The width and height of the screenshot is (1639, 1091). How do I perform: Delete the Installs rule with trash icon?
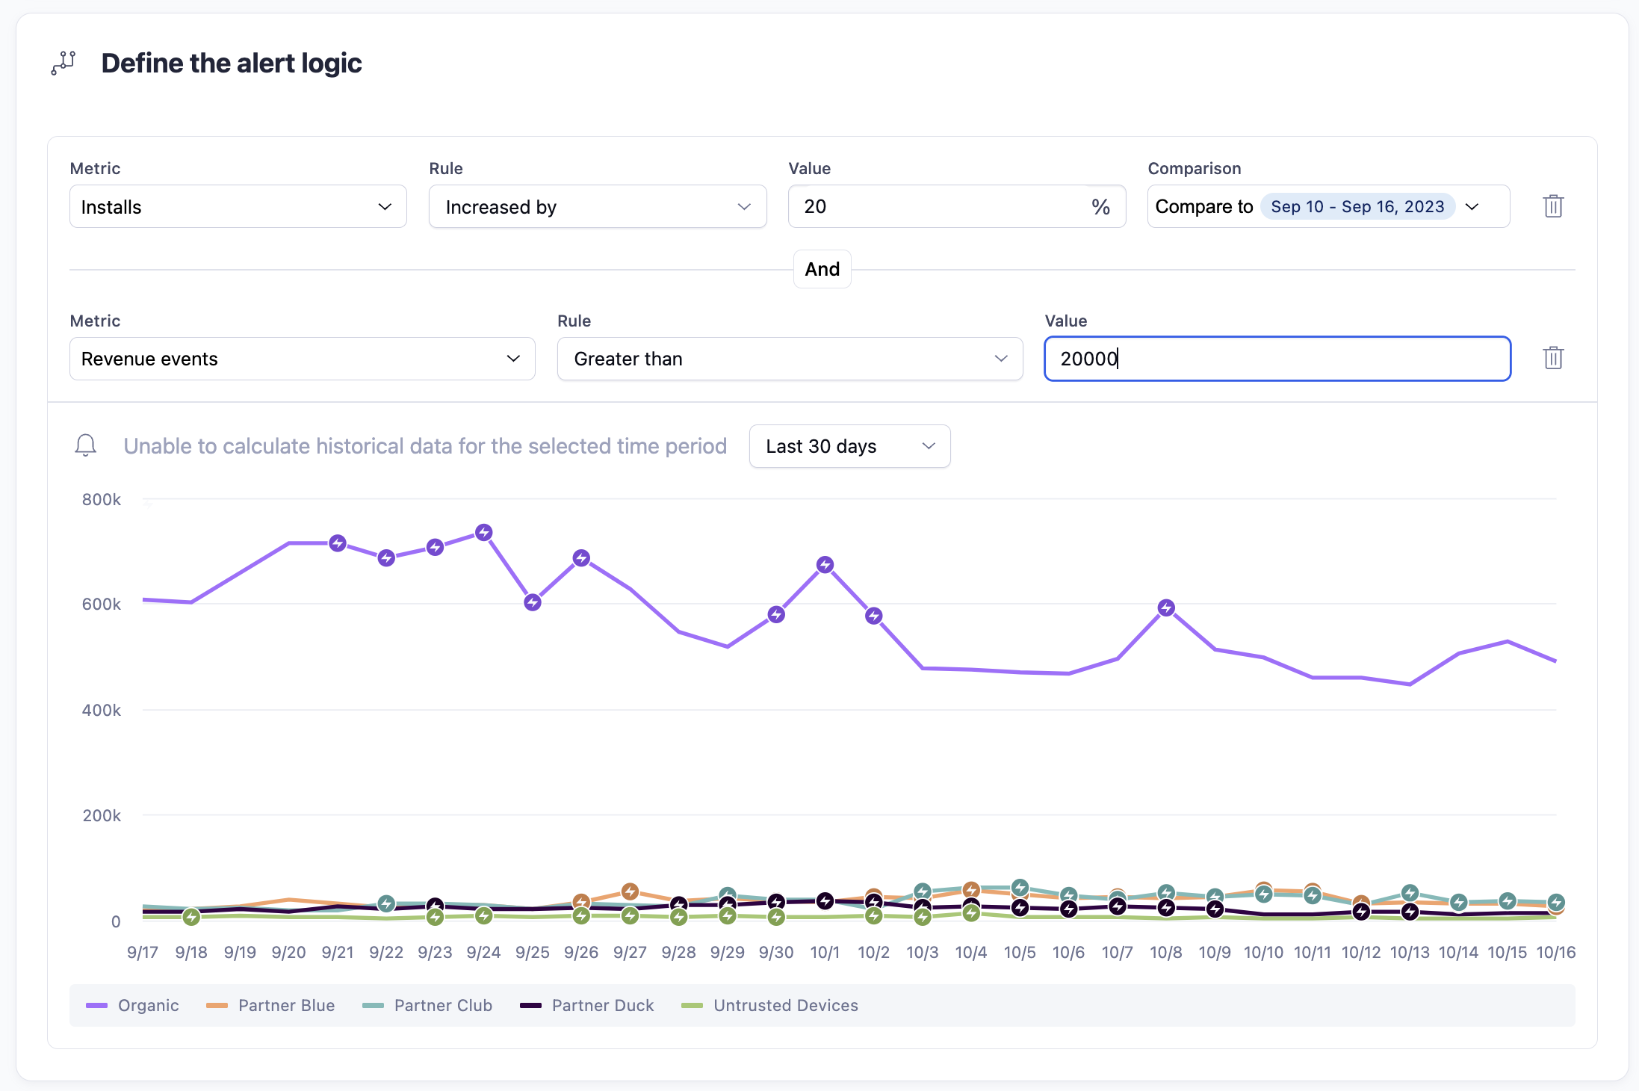[1553, 206]
